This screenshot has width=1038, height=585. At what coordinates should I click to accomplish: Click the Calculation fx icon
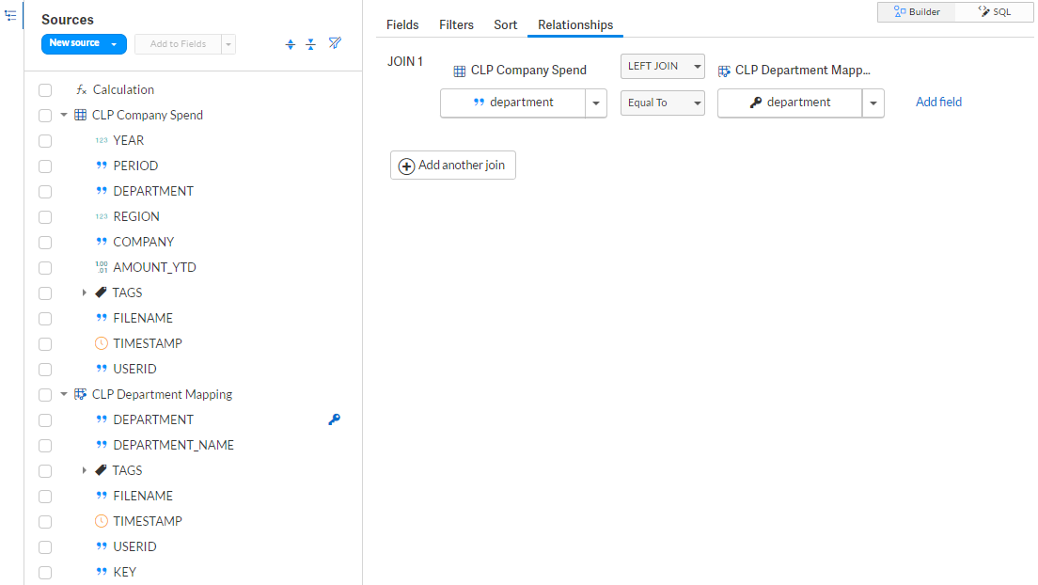click(82, 90)
